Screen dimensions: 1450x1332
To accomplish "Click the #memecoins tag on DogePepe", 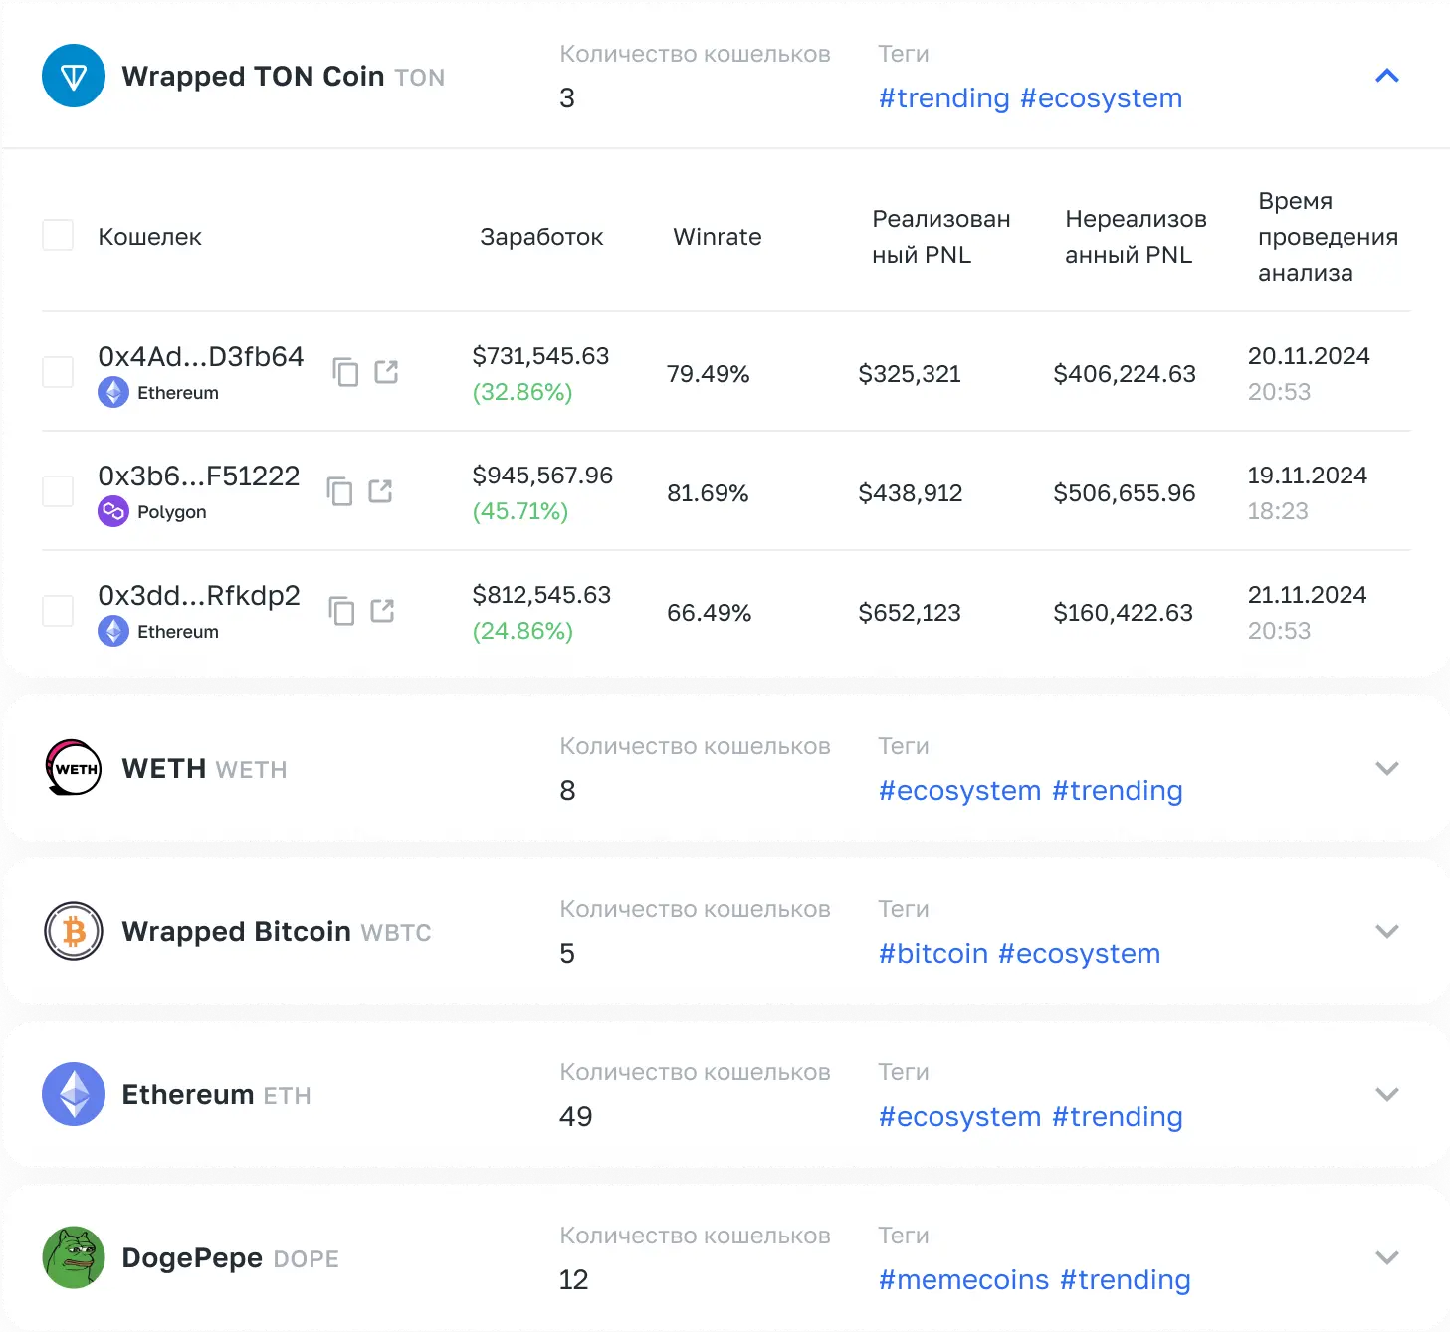I will point(963,1280).
